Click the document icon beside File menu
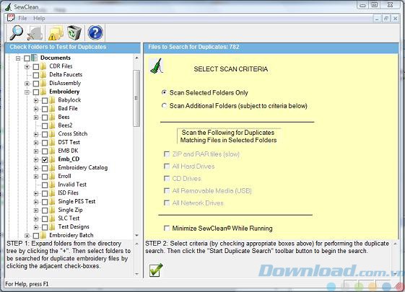The width and height of the screenshot is (405, 292). click(x=11, y=18)
